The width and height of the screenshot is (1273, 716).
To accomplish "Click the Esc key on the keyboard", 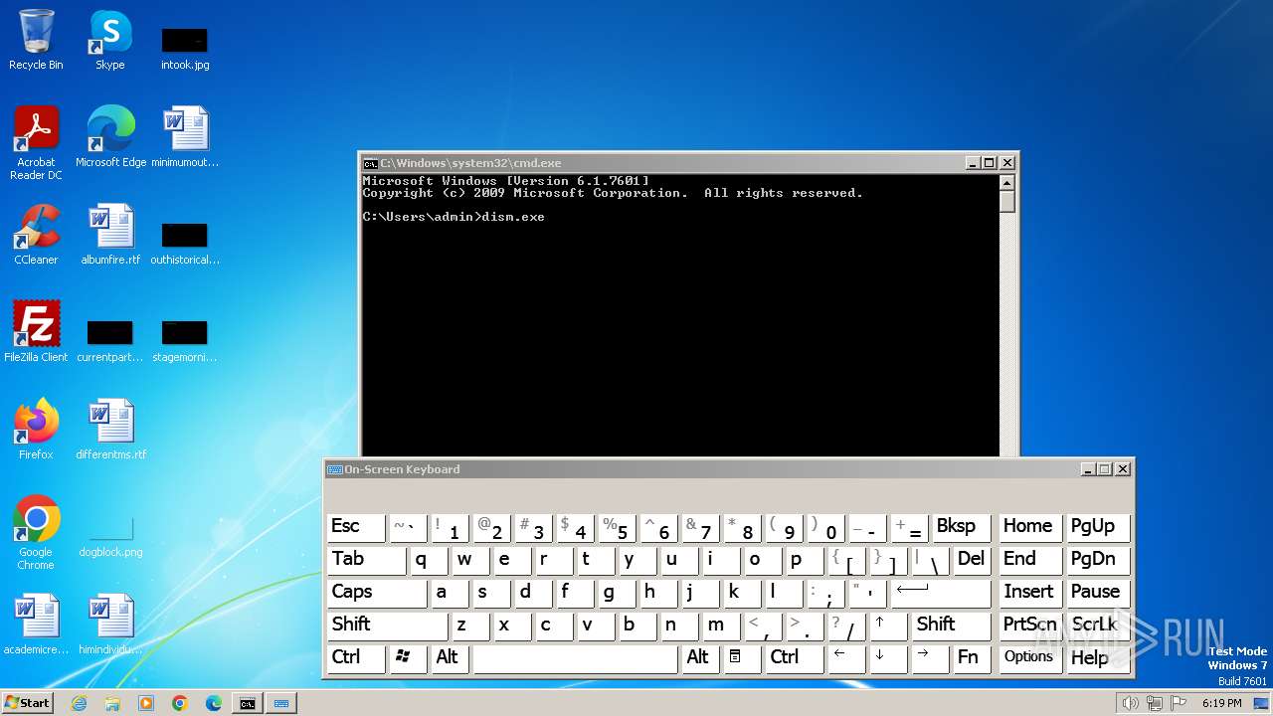I will click(x=356, y=527).
